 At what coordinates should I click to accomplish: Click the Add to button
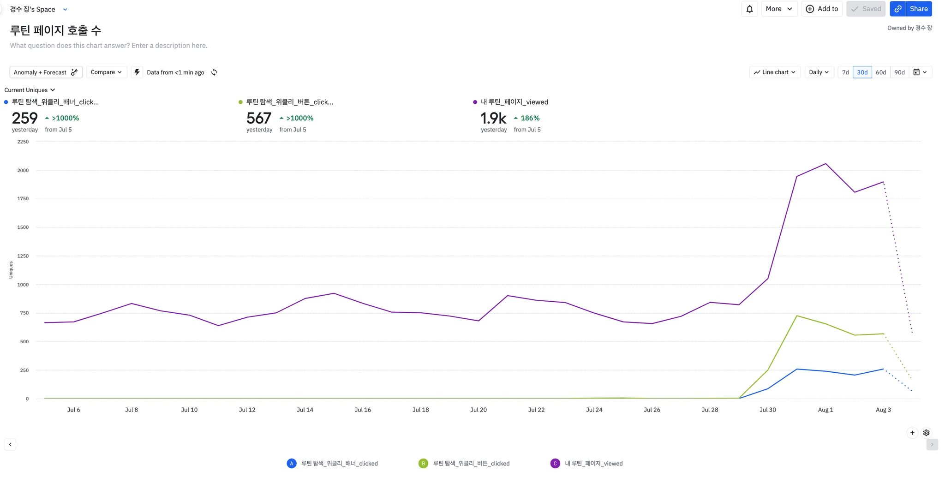tap(822, 9)
